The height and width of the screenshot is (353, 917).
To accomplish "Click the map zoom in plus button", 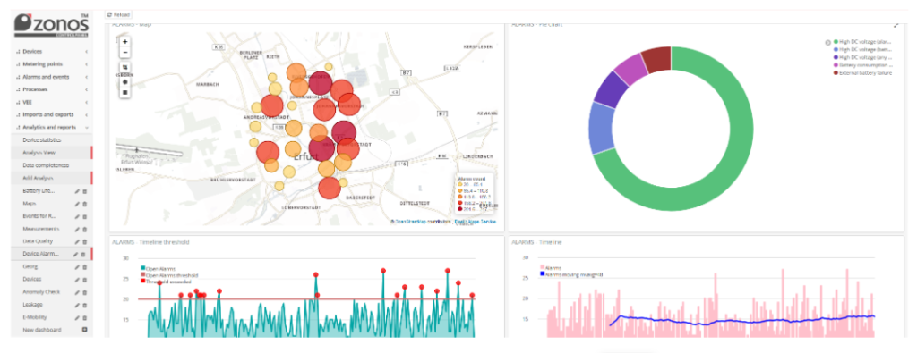I will [x=125, y=42].
